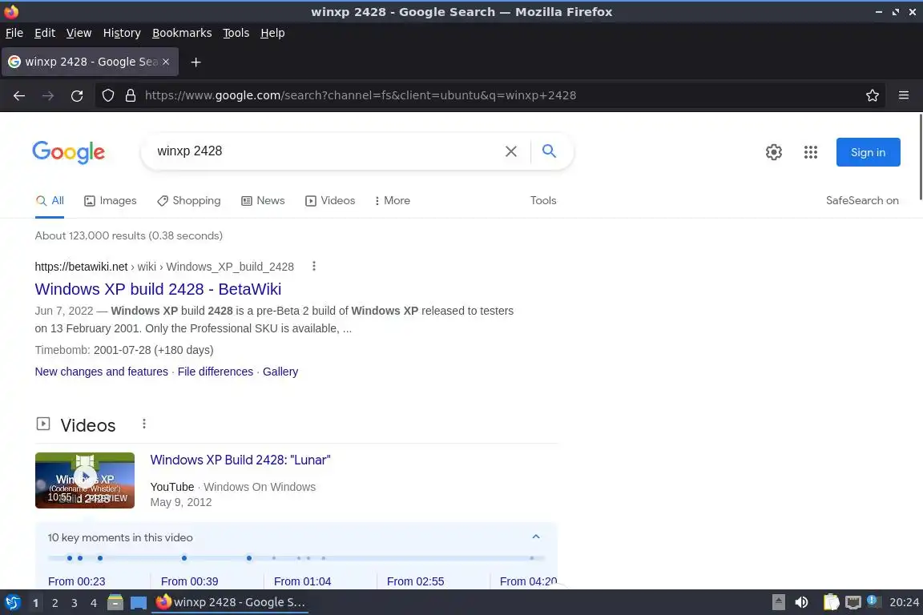Click the Google logo
The width and height of the screenshot is (923, 615).
[69, 152]
